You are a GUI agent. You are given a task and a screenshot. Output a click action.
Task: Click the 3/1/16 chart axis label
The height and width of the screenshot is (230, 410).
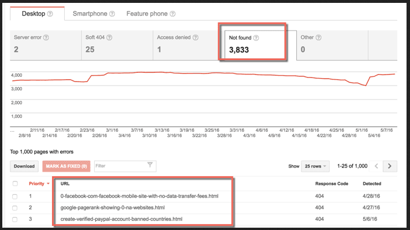point(112,130)
